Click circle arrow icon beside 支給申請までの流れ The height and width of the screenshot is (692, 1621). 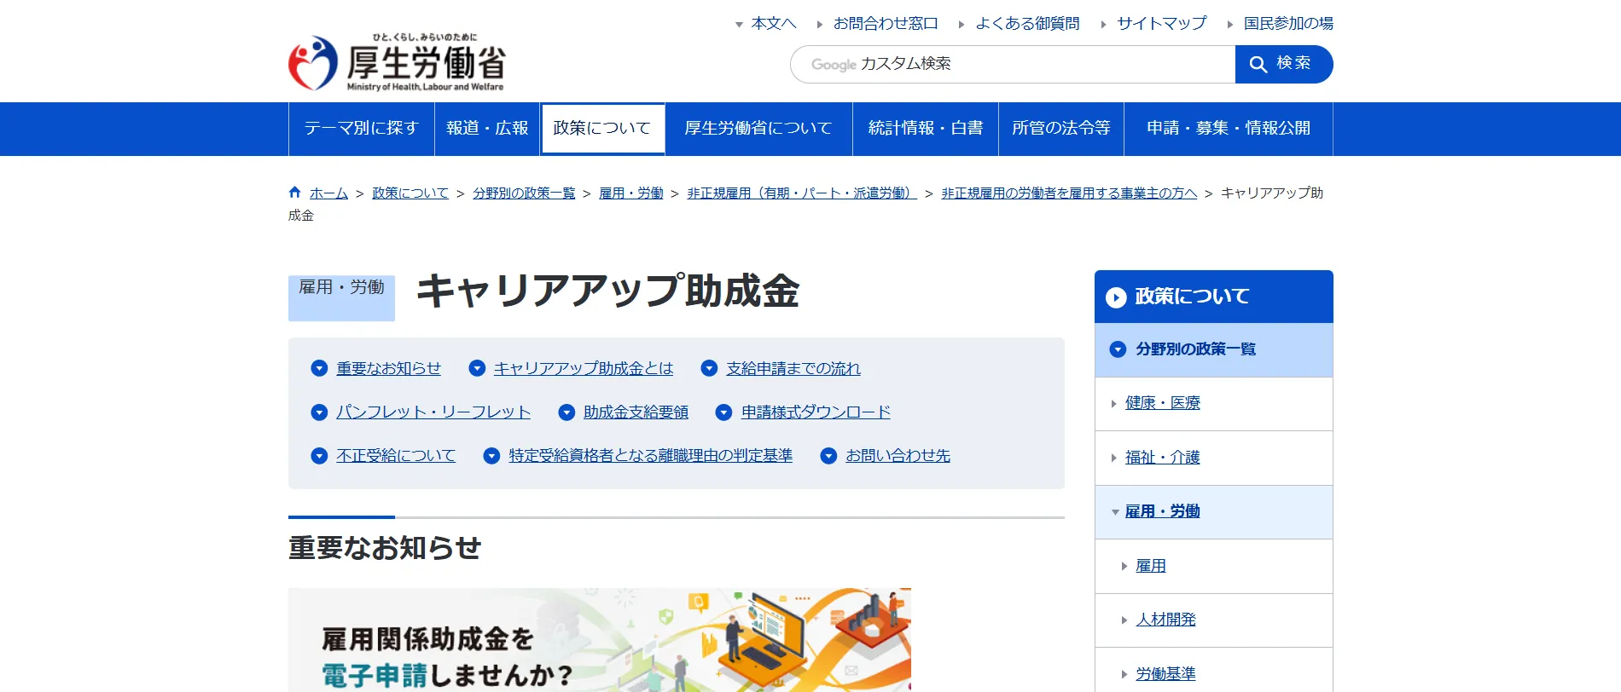pos(709,368)
